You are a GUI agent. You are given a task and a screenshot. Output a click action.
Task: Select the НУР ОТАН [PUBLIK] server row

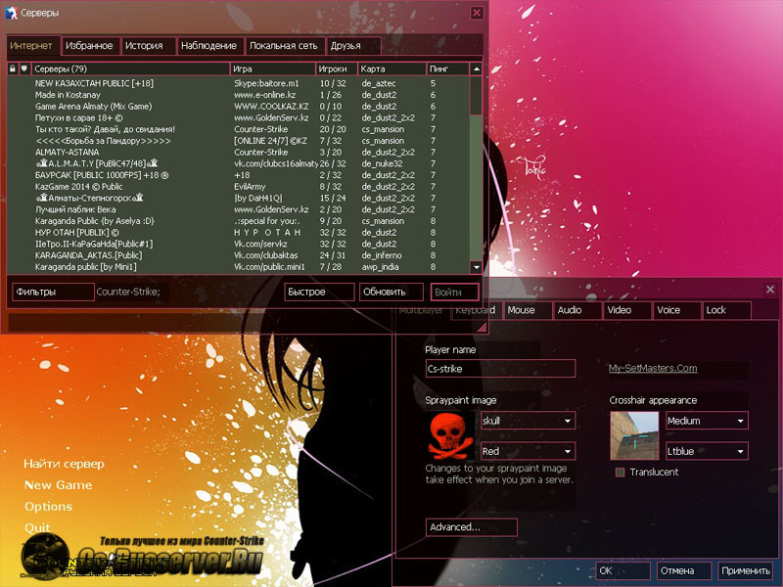[238, 233]
